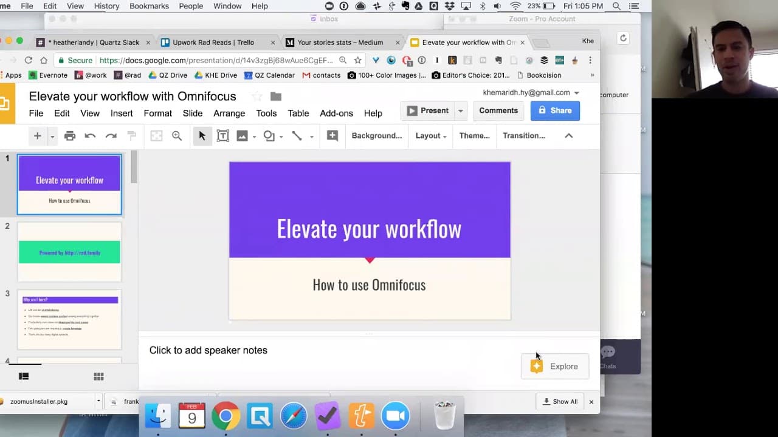This screenshot has height=437, width=778.
Task: Expand Present options dropdown arrow
Action: 461,111
